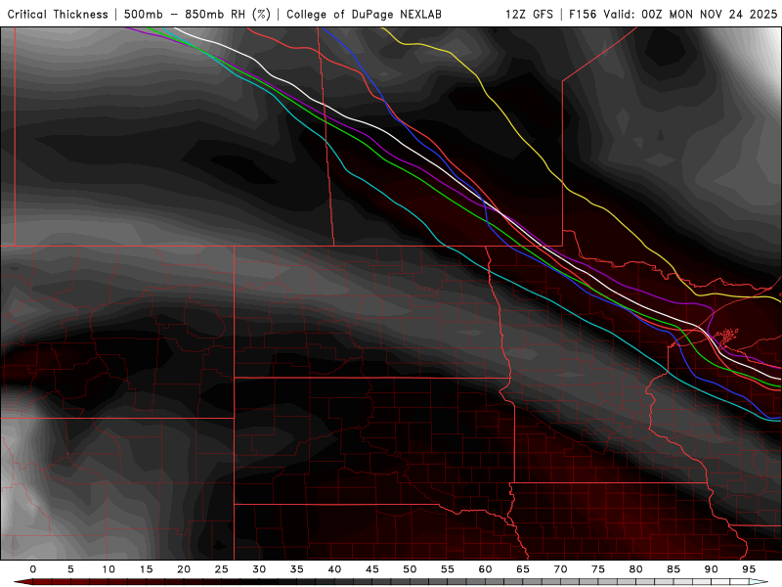Click the colorbar label "20"
782x587 pixels.
[x=184, y=569]
